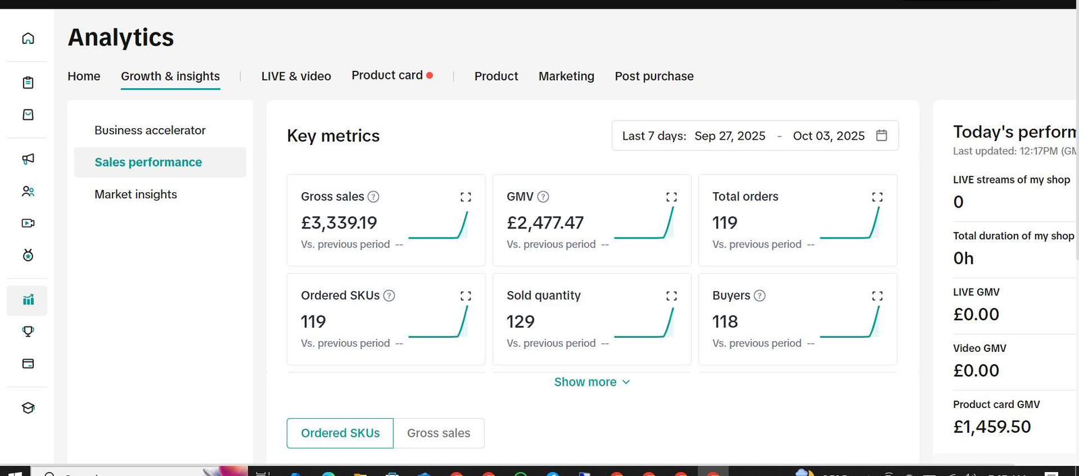Open the Product card tab
1079x476 pixels.
[x=387, y=76]
